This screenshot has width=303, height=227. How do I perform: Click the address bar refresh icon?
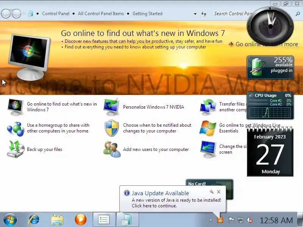pos(204,14)
